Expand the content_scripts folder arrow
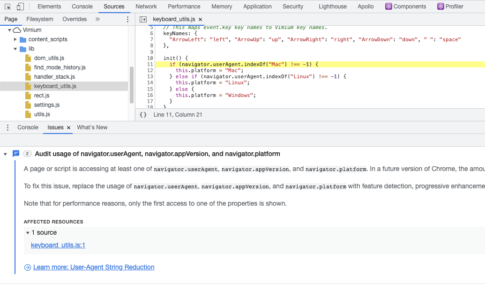 (15, 39)
